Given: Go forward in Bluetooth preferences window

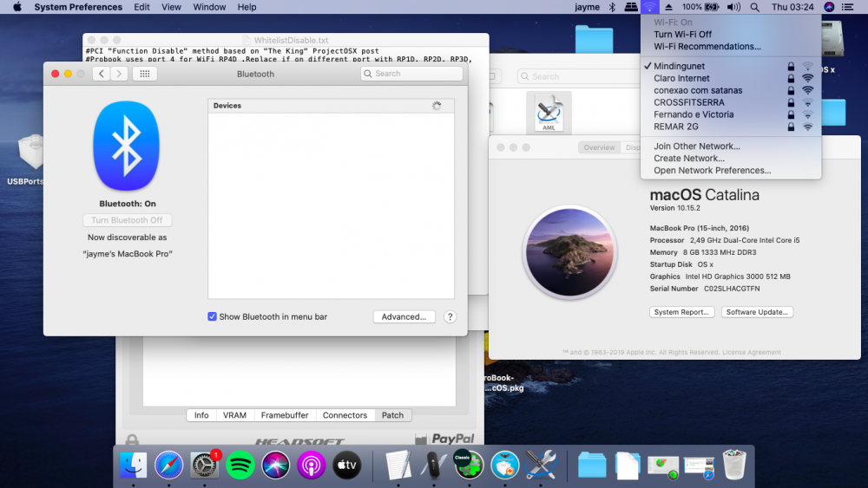Looking at the screenshot, I should tap(119, 74).
